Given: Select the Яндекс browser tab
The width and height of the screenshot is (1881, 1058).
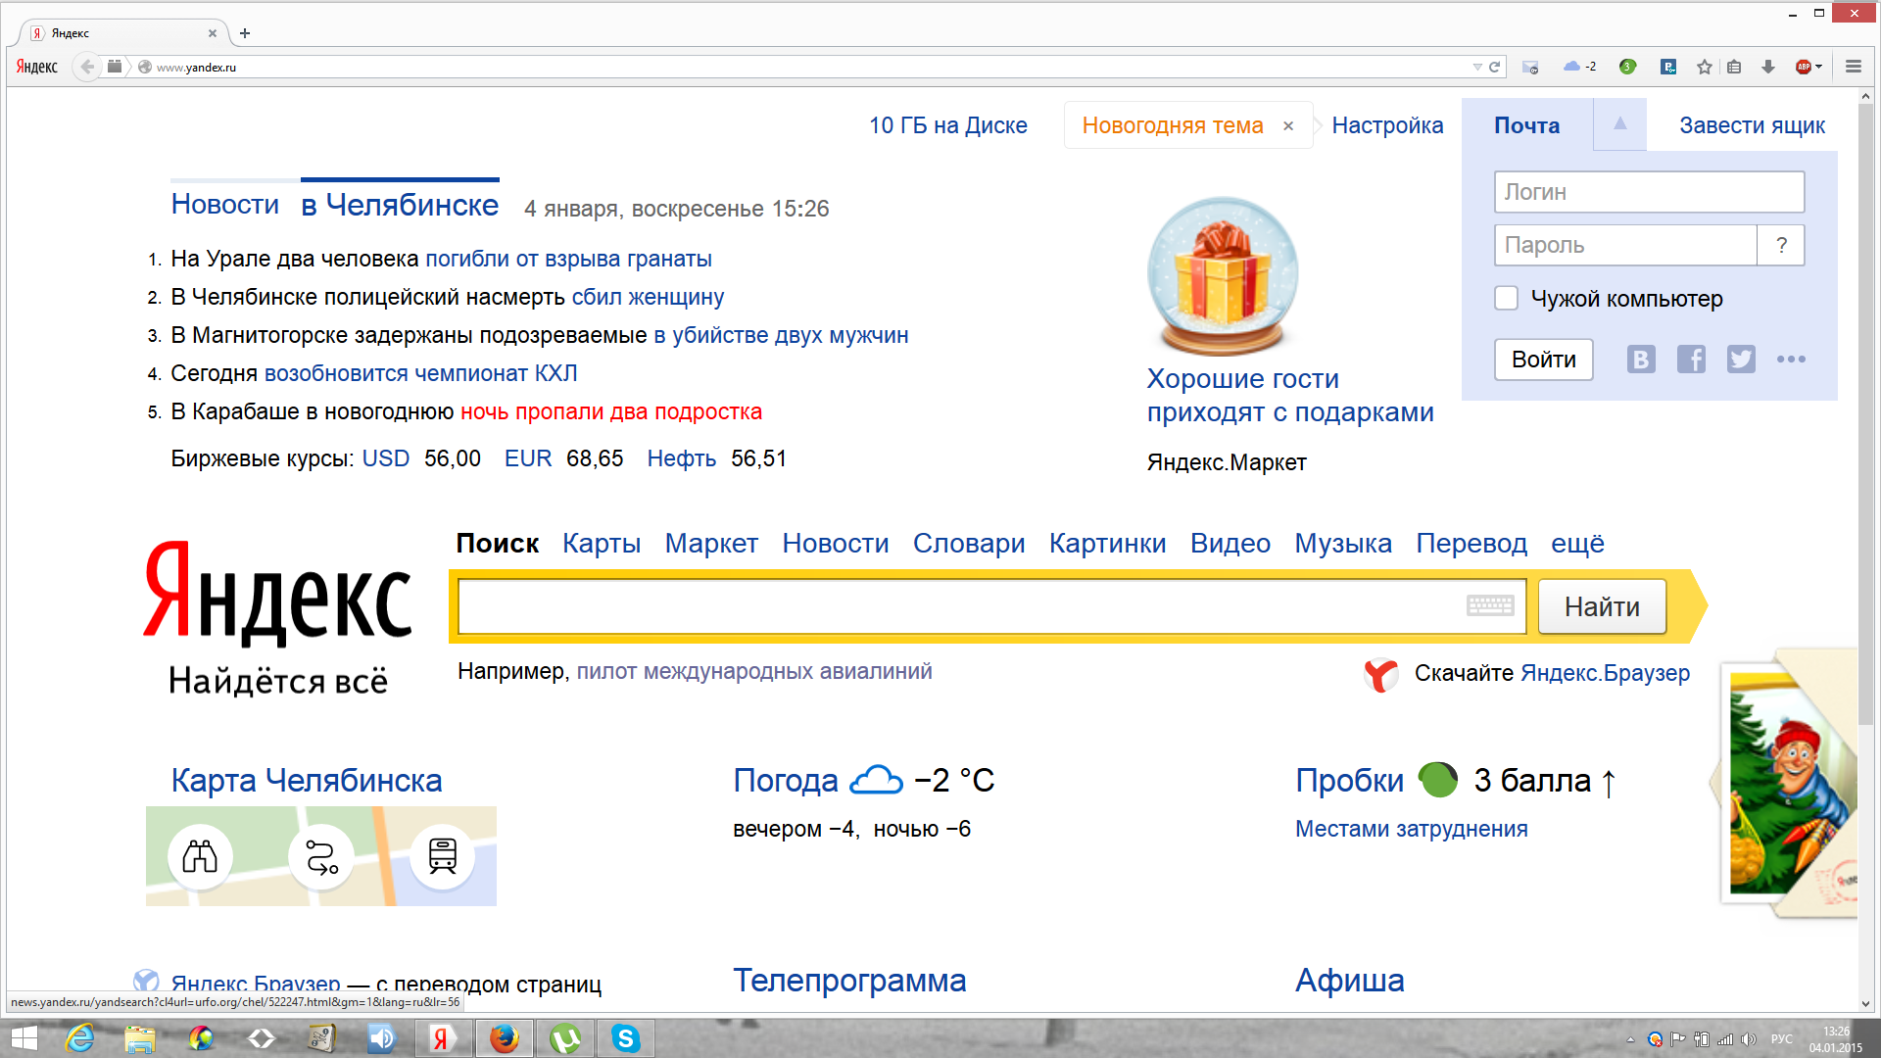Looking at the screenshot, I should click(118, 33).
